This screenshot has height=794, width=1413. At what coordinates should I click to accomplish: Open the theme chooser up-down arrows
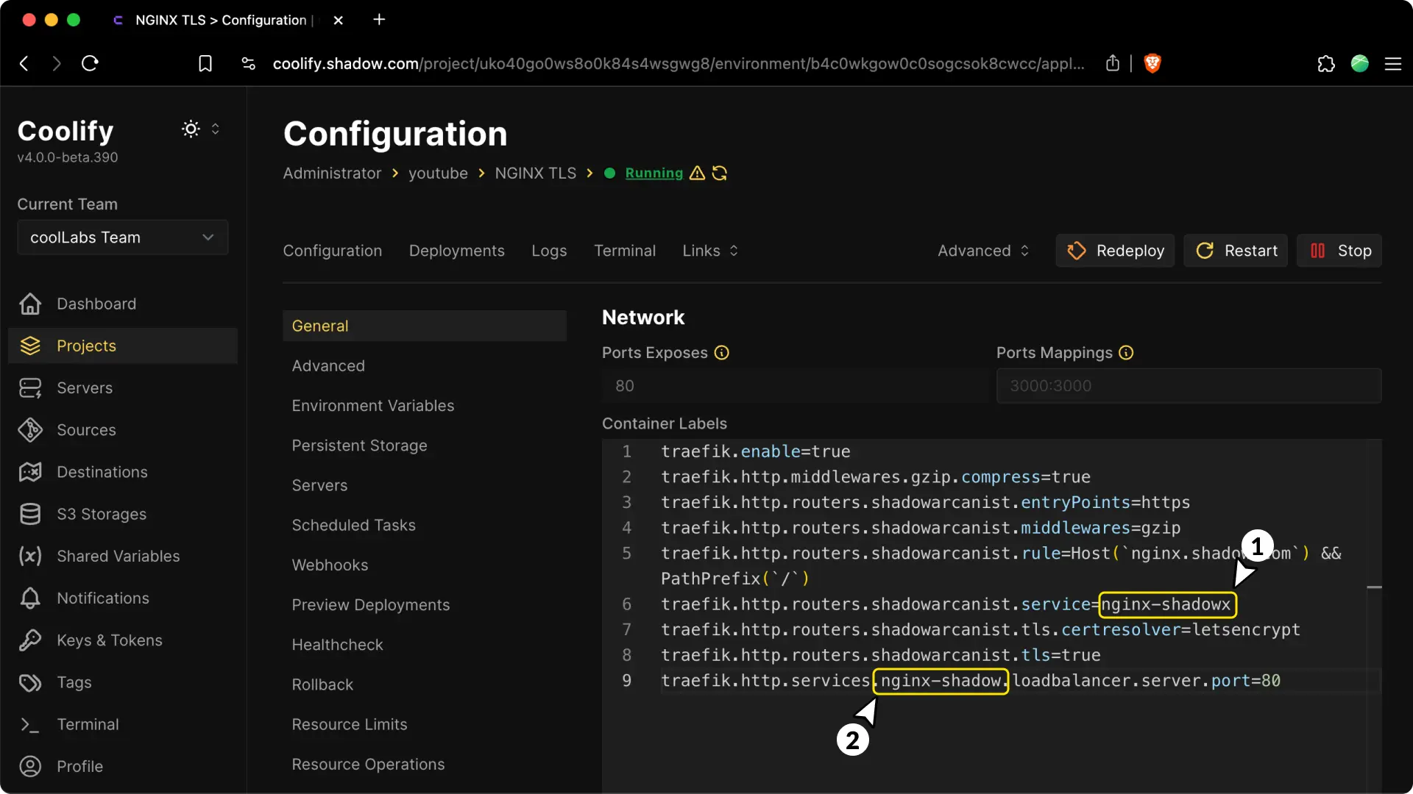pos(216,129)
